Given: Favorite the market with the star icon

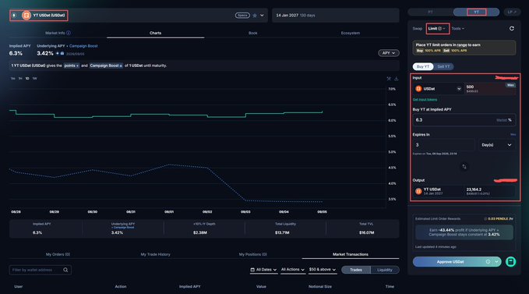Looking at the screenshot, I should tap(255, 16).
